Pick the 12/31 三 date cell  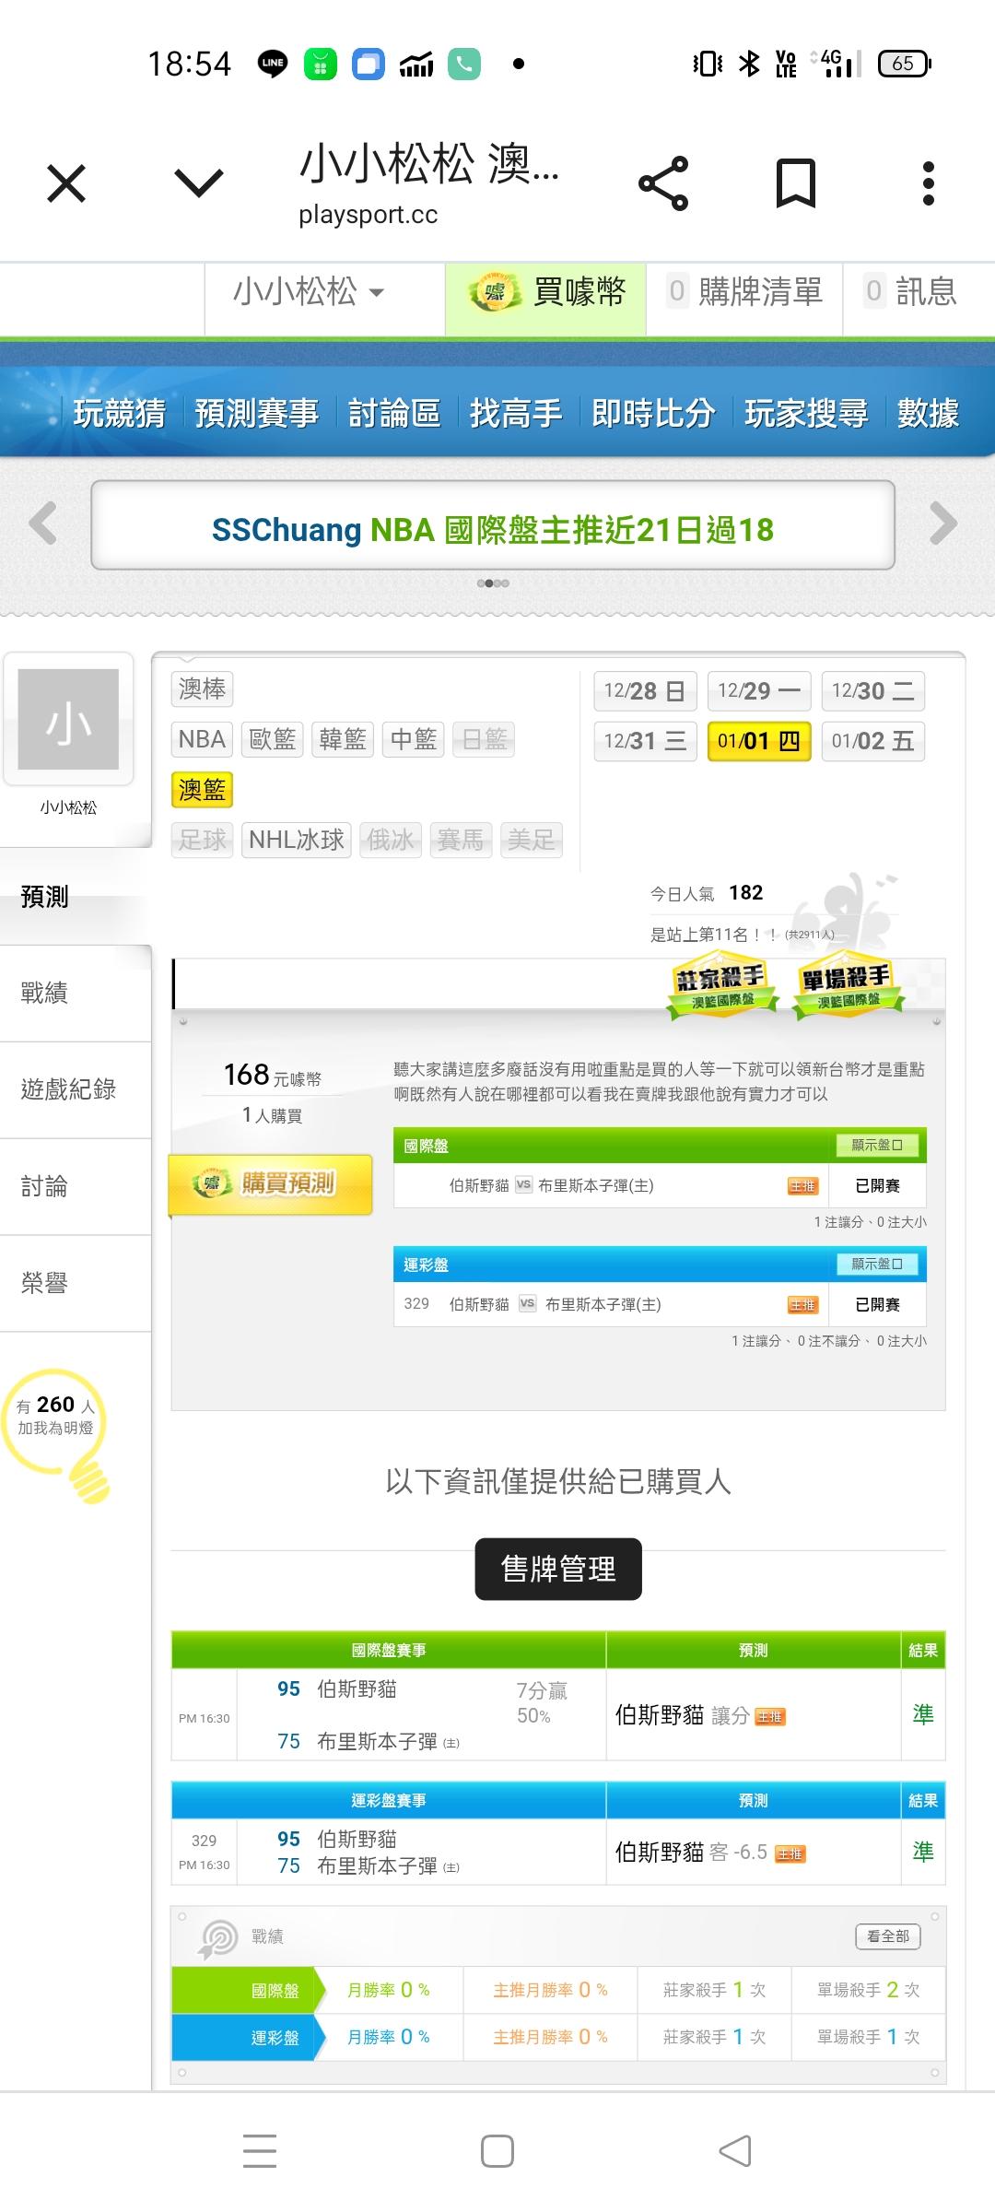645,742
